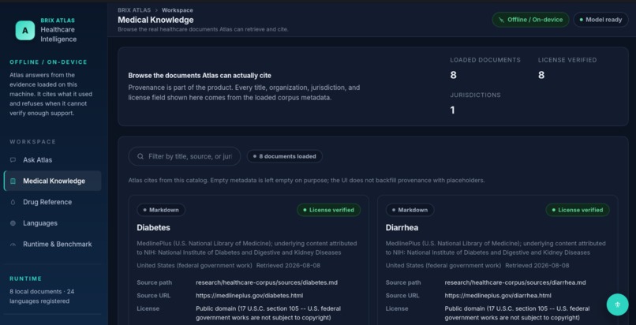The height and width of the screenshot is (325, 636).
Task: Click the Offline / On-device status pill
Action: point(530,20)
